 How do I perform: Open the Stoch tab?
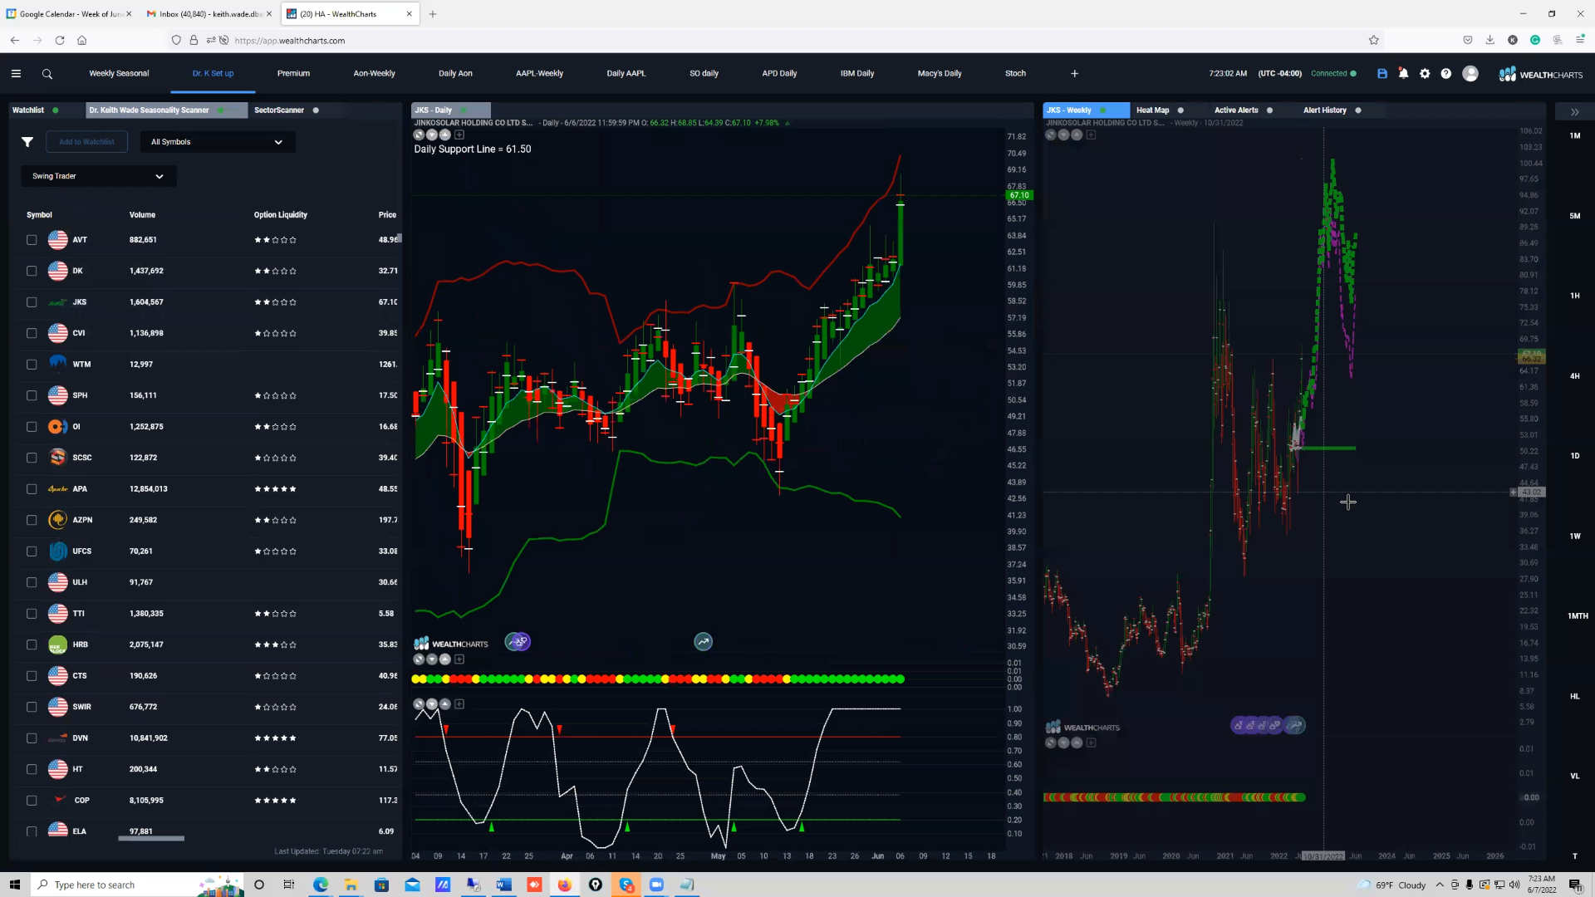coord(1015,74)
